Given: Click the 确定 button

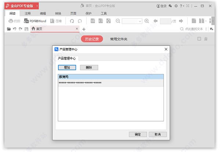Looking at the screenshot, I should pos(138,134).
